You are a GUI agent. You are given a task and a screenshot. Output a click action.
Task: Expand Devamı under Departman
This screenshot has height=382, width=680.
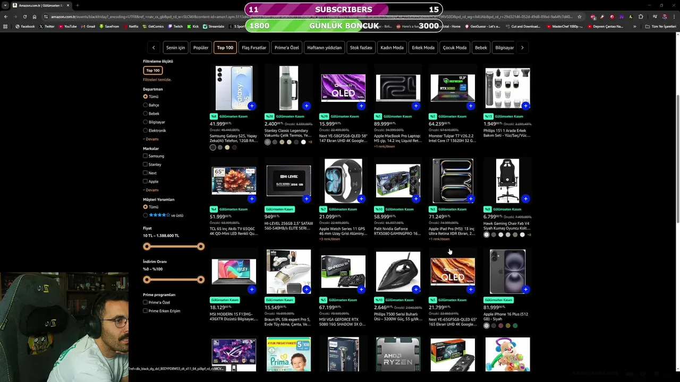(151, 139)
